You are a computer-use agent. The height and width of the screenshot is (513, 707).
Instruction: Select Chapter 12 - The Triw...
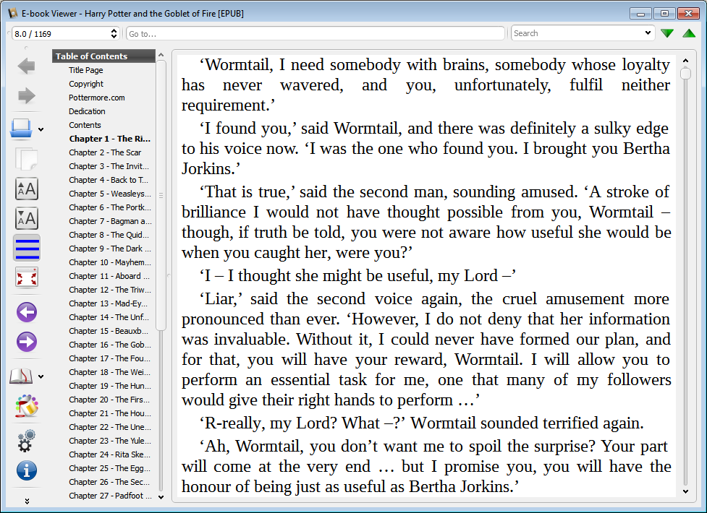point(109,290)
